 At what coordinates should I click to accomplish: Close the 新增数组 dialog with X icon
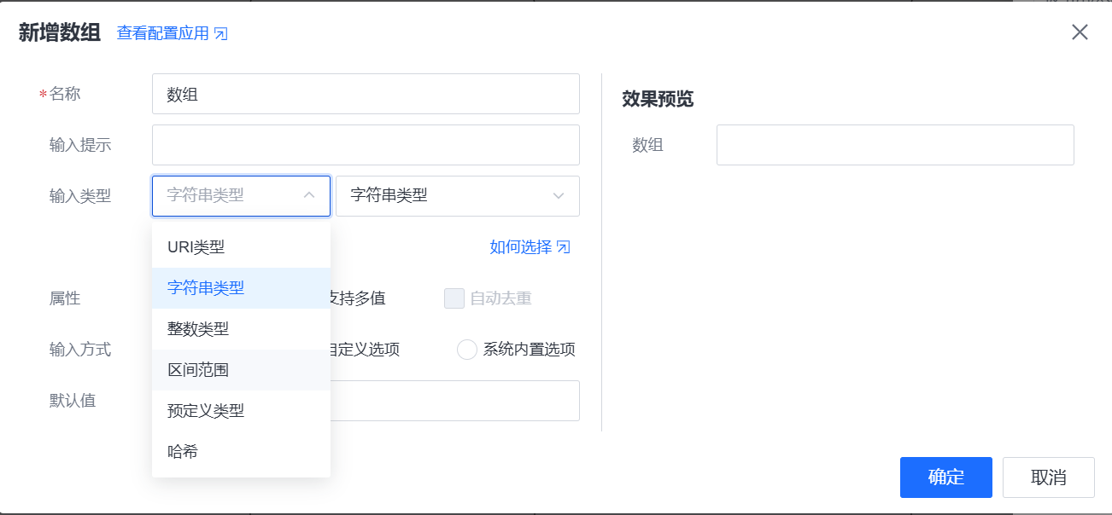click(x=1080, y=32)
